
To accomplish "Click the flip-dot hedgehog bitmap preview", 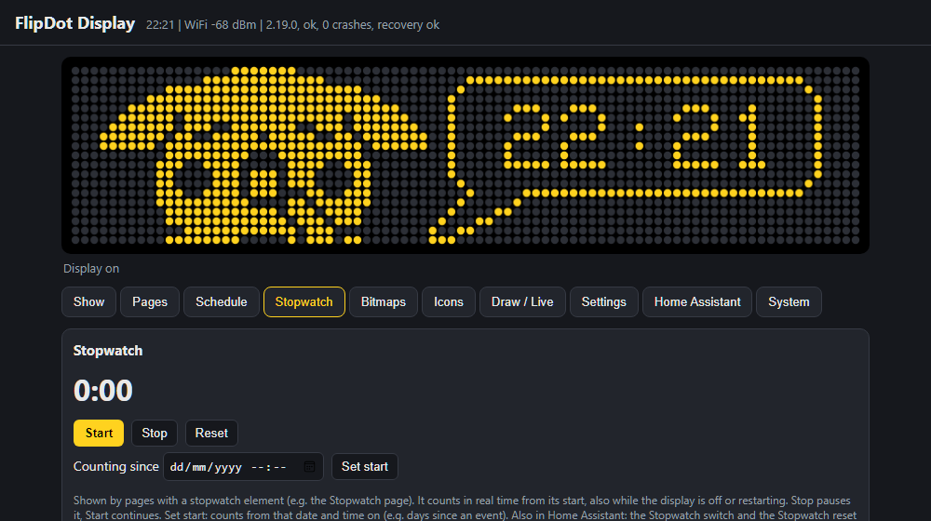I will (x=263, y=155).
